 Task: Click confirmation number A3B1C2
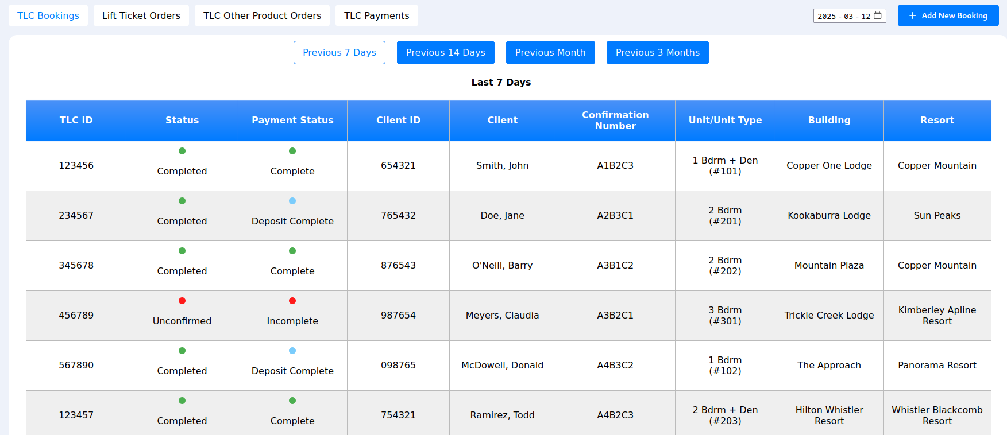pos(615,266)
